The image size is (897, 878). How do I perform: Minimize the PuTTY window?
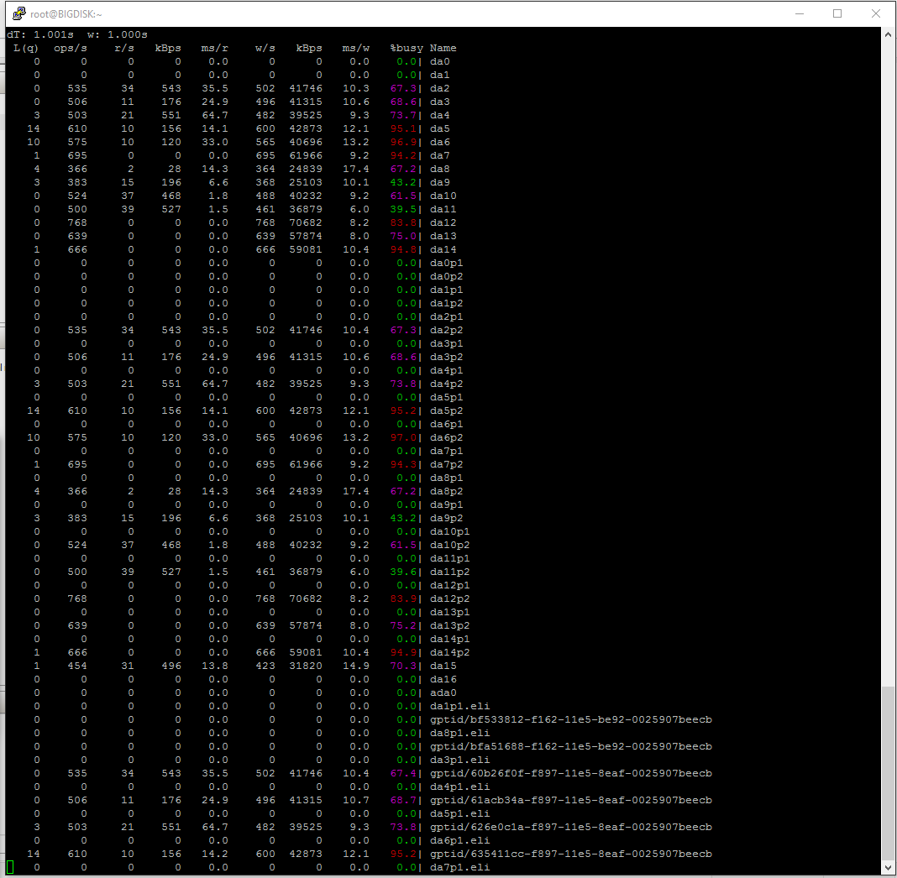point(800,13)
